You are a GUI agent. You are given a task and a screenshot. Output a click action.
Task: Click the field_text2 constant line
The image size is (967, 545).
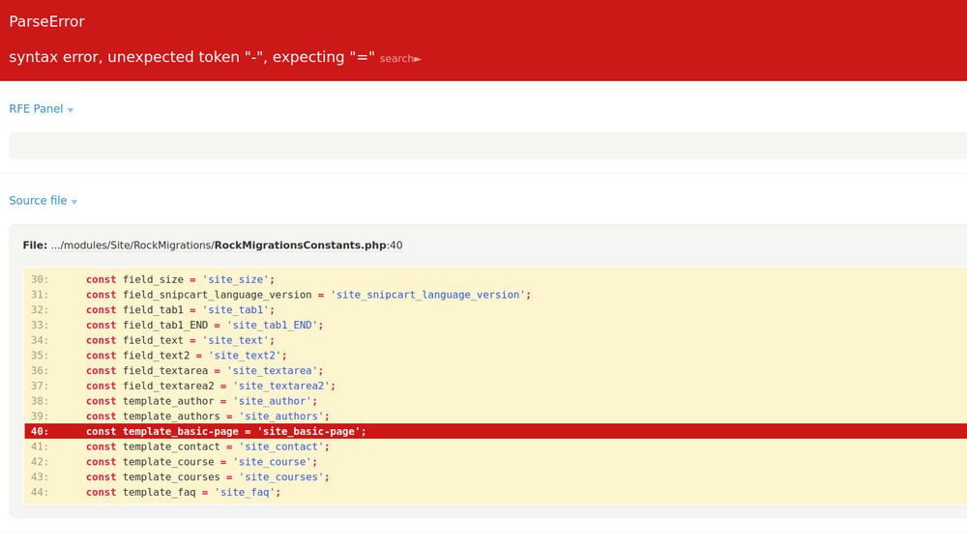(183, 356)
